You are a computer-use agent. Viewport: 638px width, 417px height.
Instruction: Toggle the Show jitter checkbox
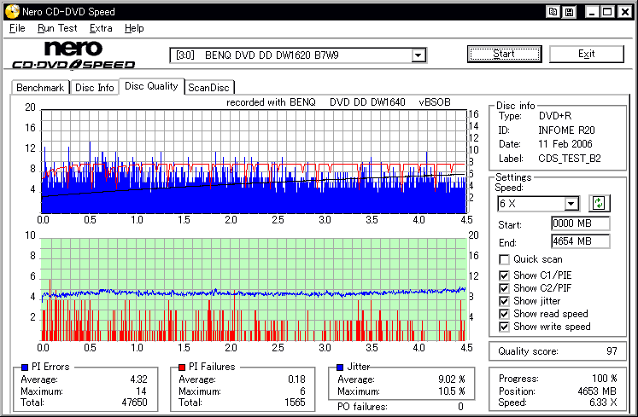coord(505,300)
